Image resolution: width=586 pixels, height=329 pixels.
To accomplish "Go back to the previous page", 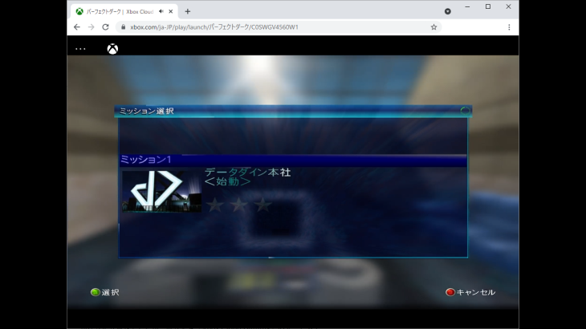I will coord(77,26).
